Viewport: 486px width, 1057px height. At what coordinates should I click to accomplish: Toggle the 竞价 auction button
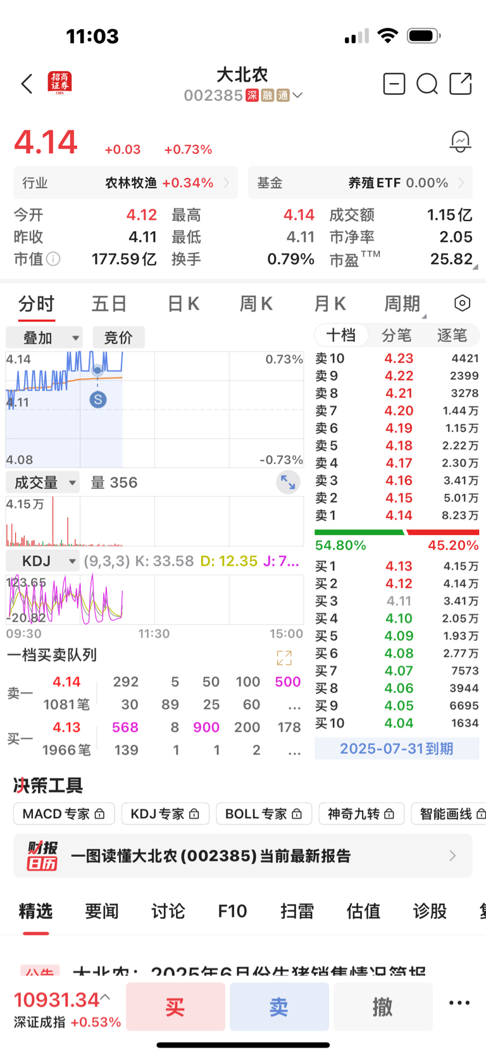click(118, 338)
